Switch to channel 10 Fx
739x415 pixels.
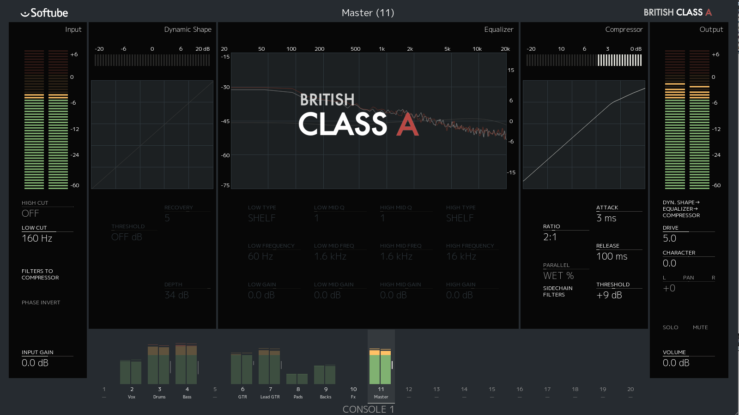(x=353, y=392)
